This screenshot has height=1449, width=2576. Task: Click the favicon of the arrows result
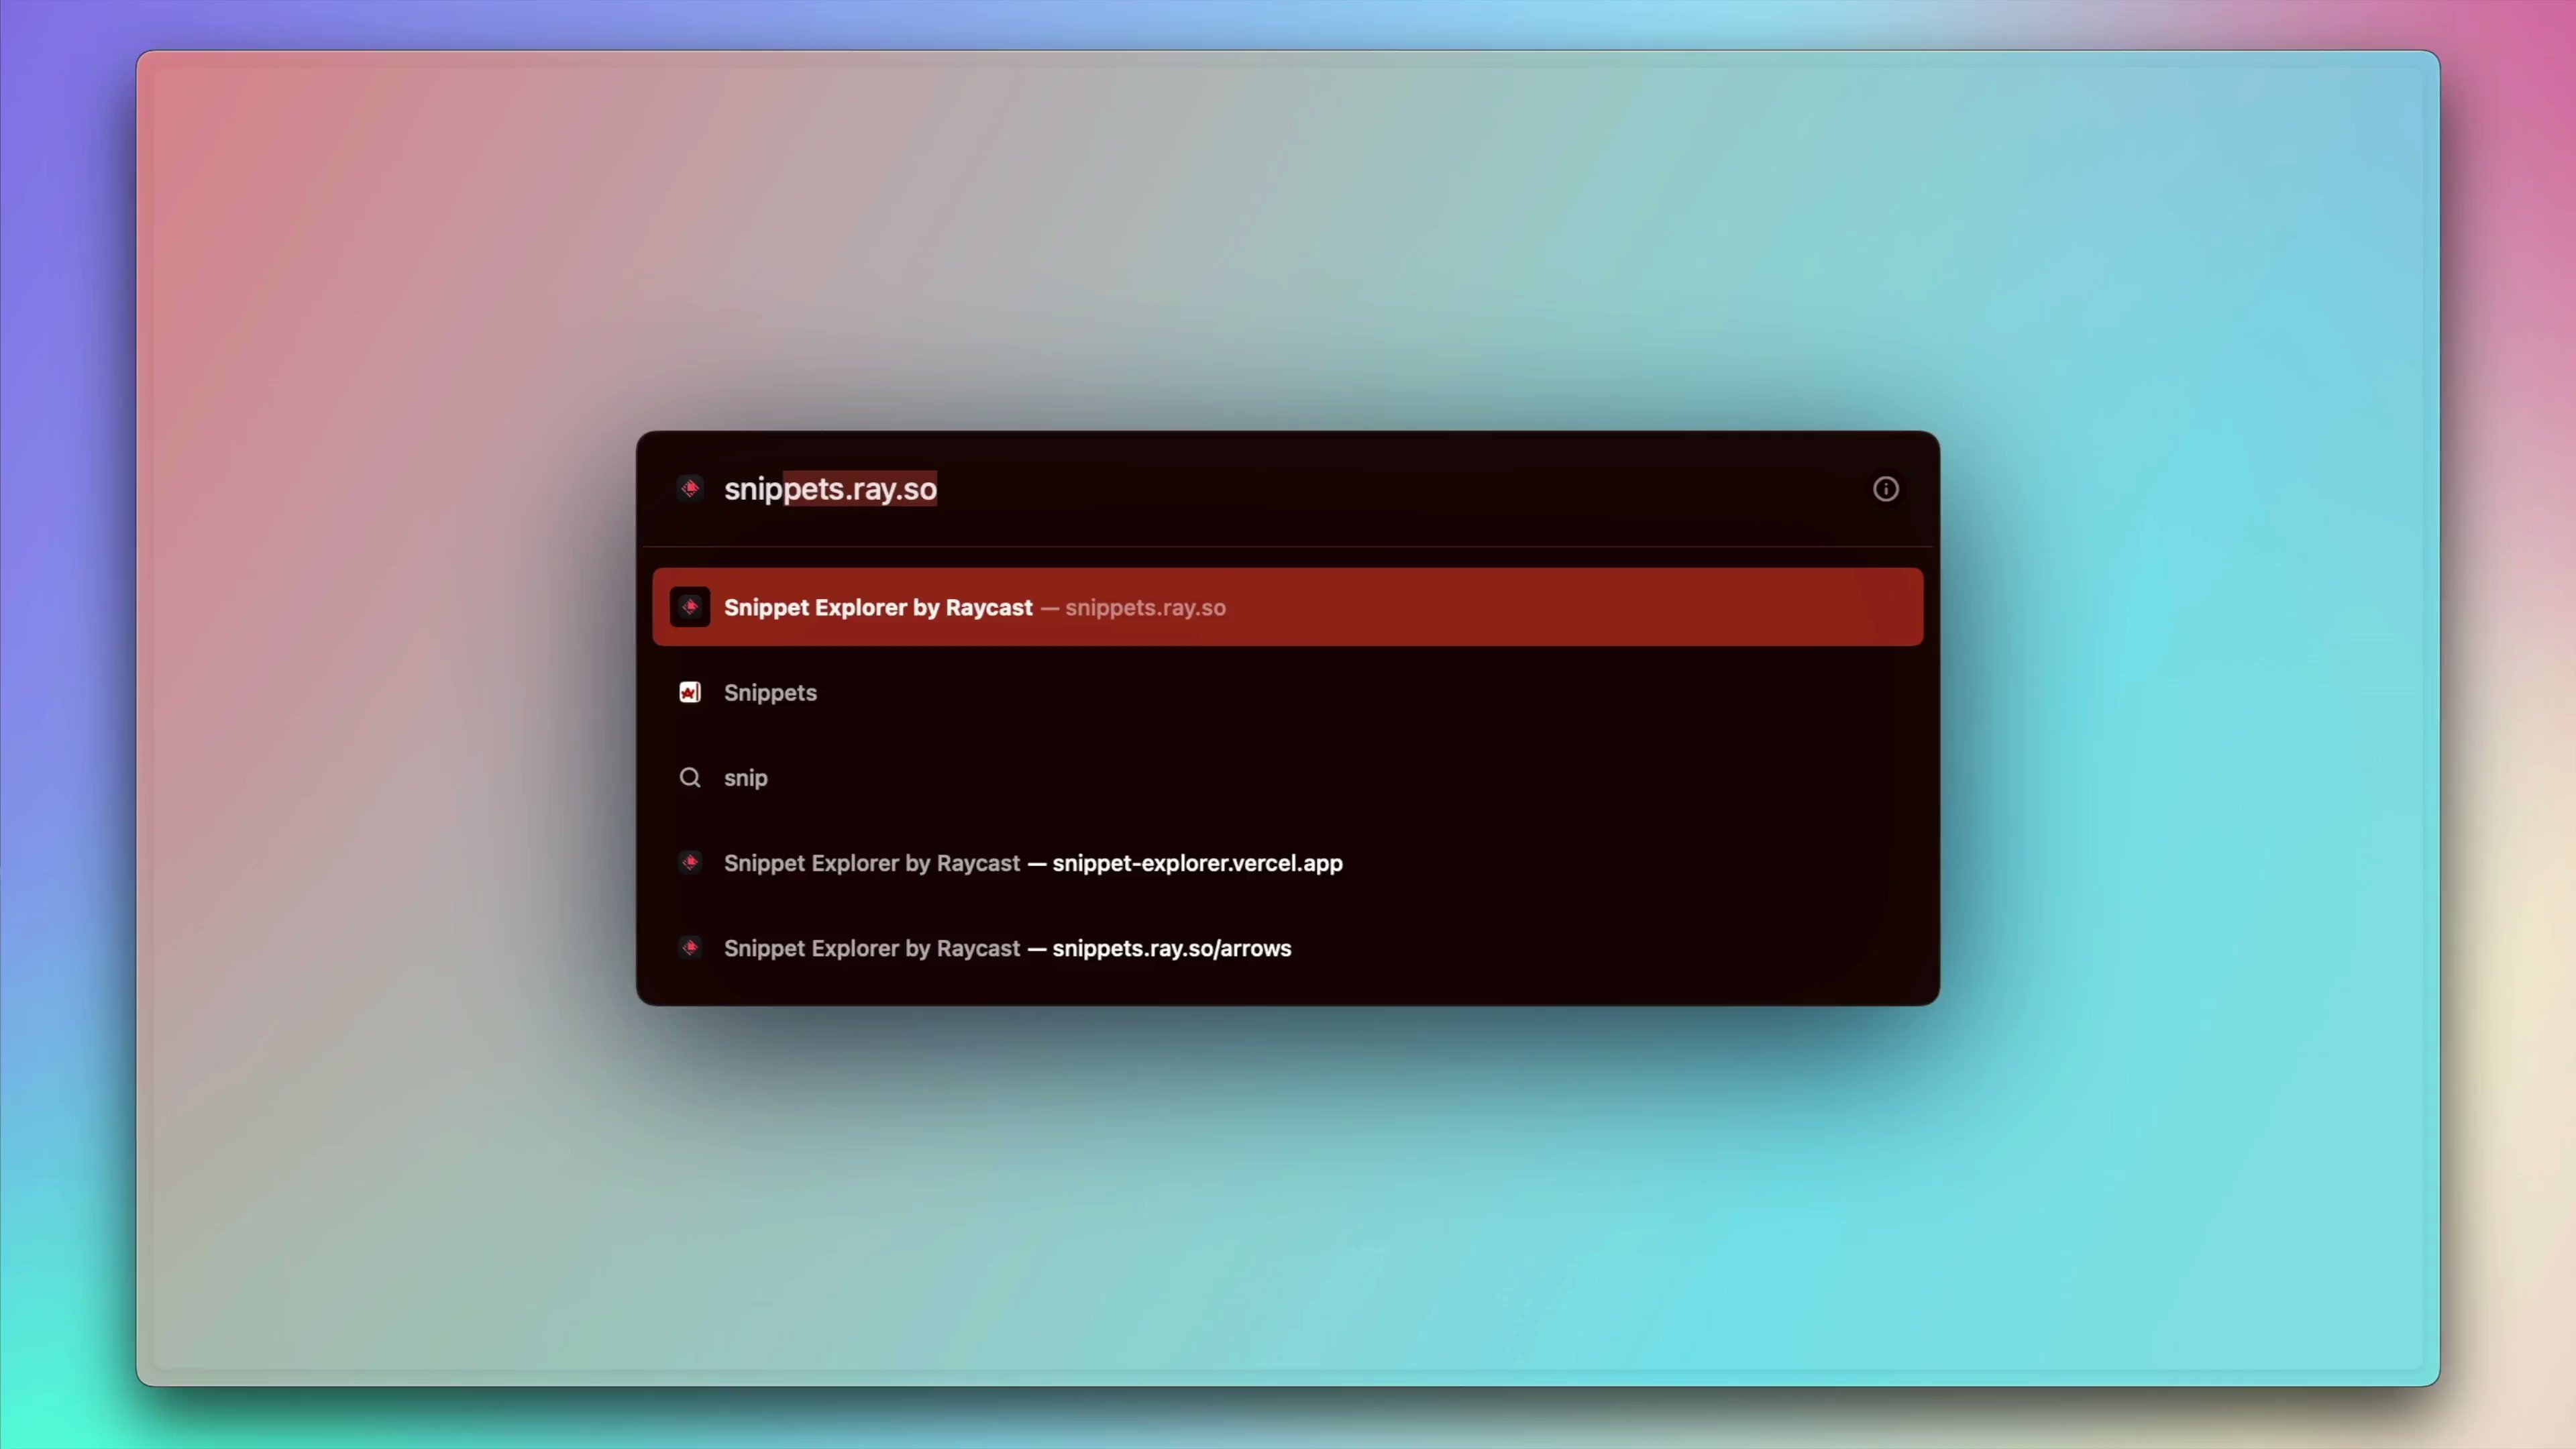click(690, 947)
